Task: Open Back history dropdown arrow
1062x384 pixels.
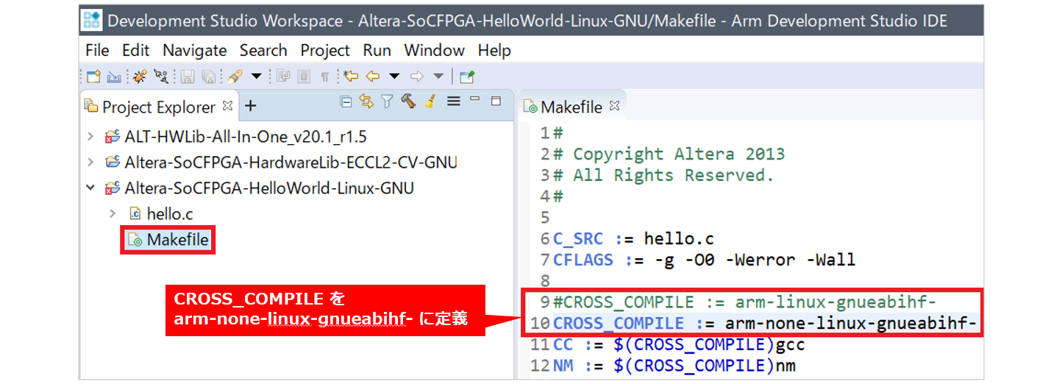Action: [x=394, y=76]
